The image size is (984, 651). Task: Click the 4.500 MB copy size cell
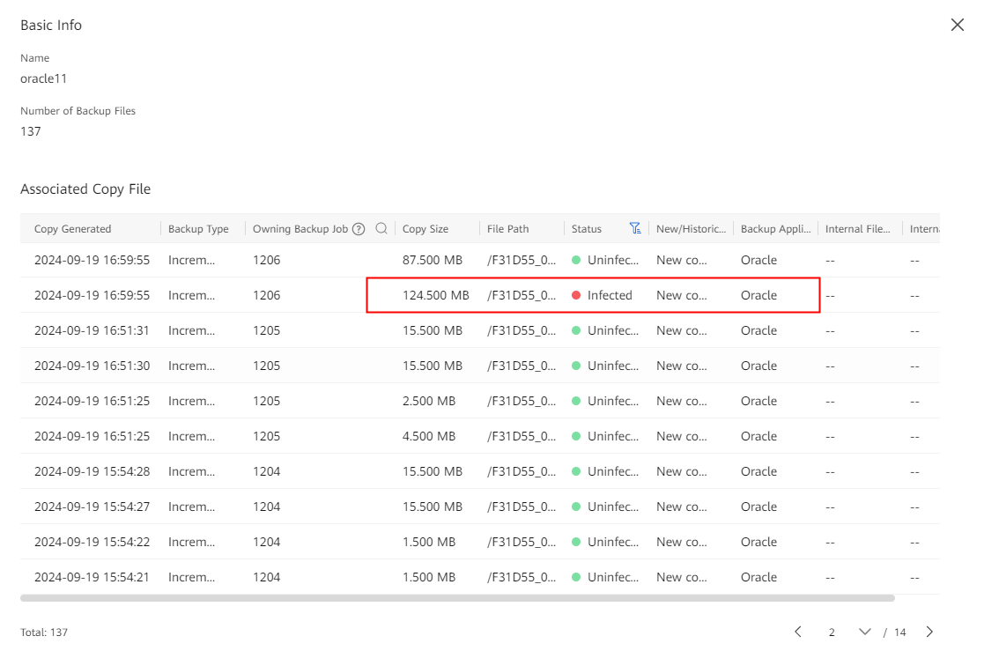tap(428, 436)
